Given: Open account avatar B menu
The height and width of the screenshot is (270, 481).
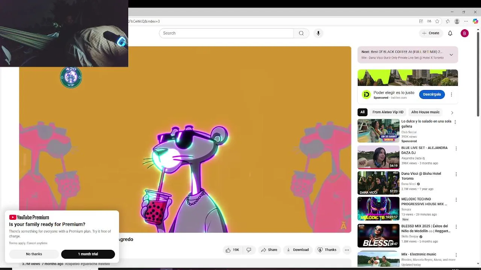Looking at the screenshot, I should (464, 33).
